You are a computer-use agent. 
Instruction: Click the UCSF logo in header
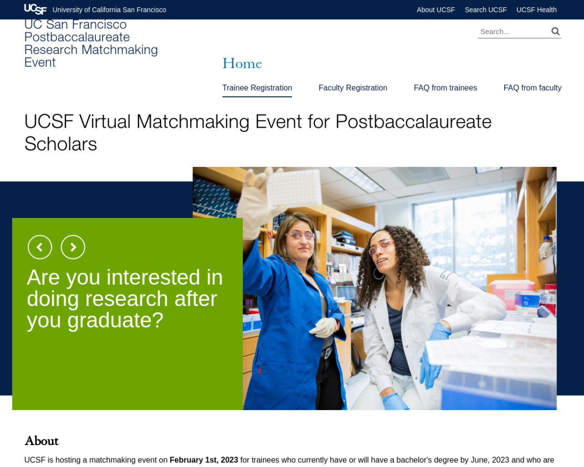(35, 9)
